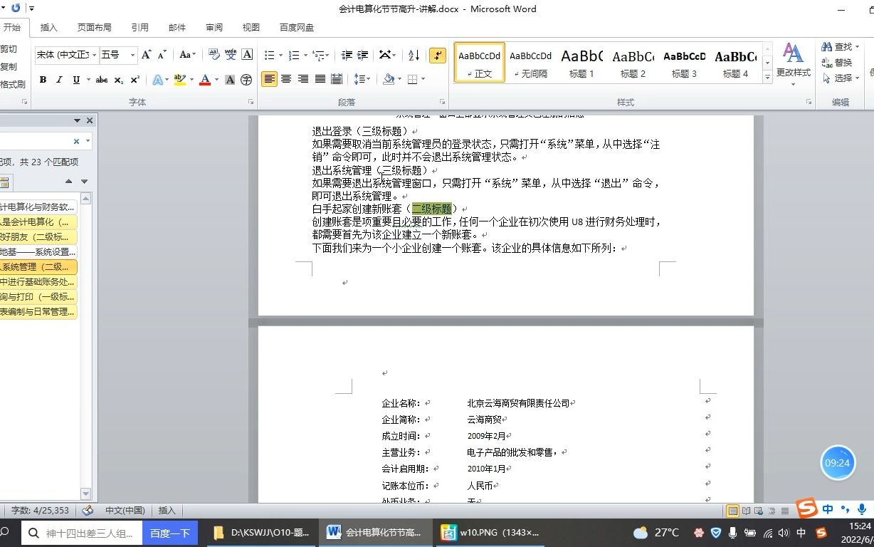
Task: Toggle the show/hide paragraph marks button
Action: (x=438, y=56)
